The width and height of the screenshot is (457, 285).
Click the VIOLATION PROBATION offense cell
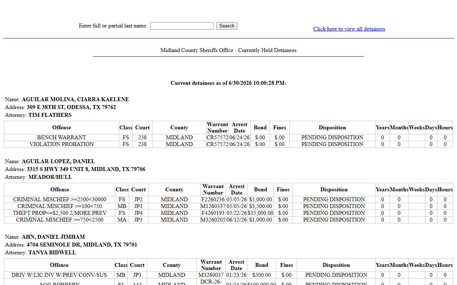click(x=61, y=144)
